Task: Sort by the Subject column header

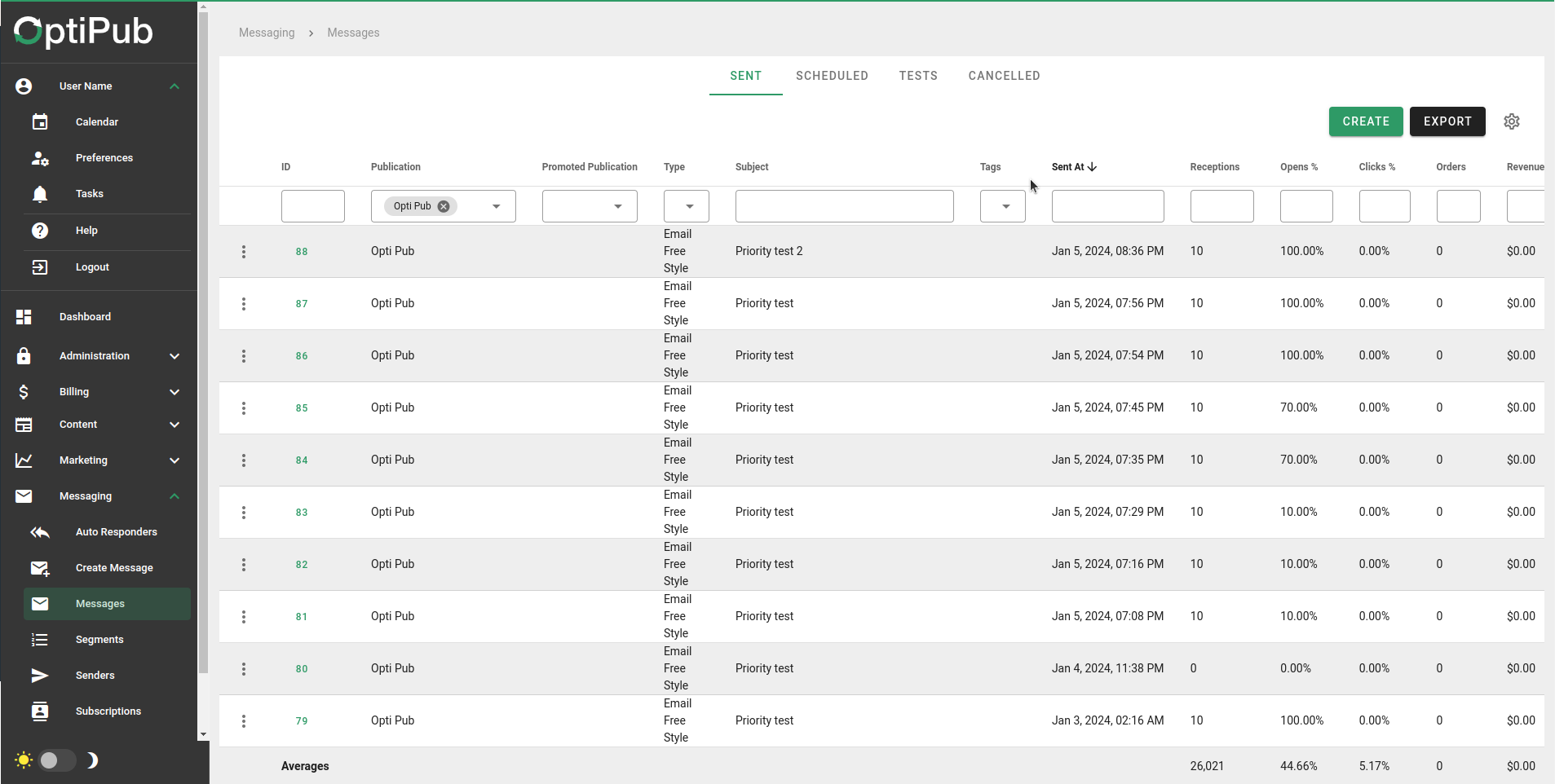Action: point(752,167)
